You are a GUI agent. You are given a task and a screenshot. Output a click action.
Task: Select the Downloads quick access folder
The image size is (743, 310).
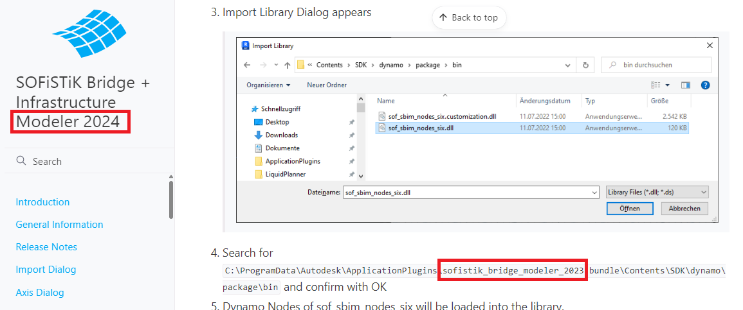tap(281, 135)
